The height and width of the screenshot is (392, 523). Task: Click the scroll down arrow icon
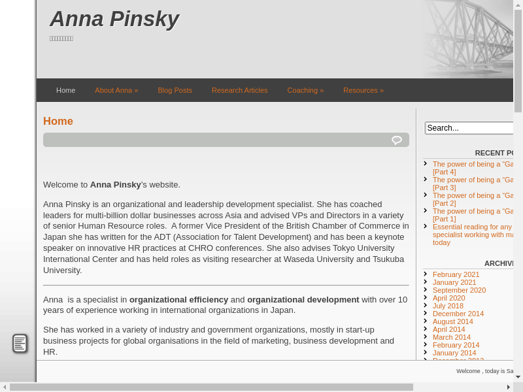point(518,377)
